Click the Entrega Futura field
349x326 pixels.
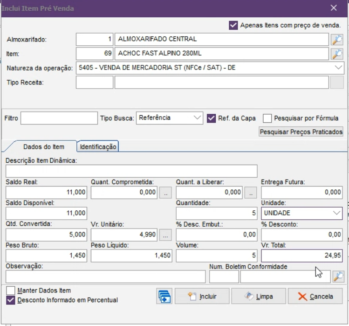302,193
